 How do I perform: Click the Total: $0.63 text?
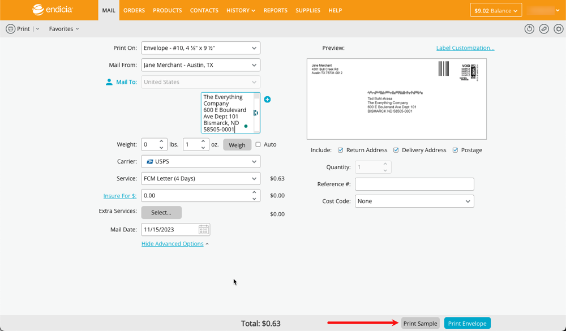(260, 324)
